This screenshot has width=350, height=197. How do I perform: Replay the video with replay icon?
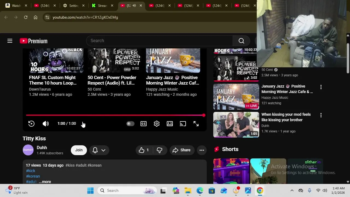click(31, 124)
